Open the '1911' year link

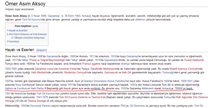click(92, 57)
